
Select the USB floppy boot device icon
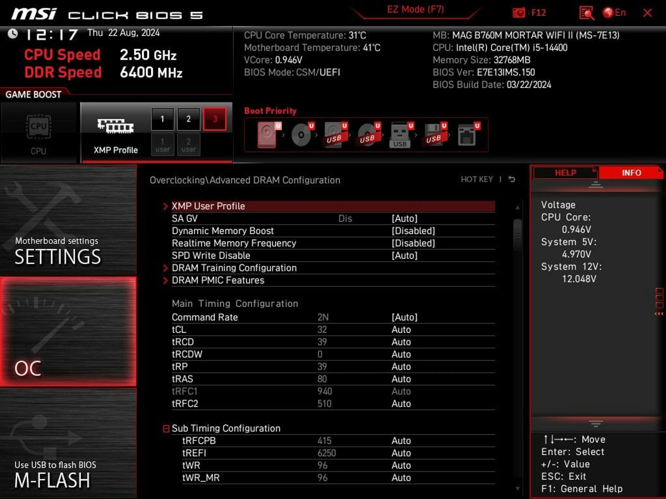pos(435,134)
